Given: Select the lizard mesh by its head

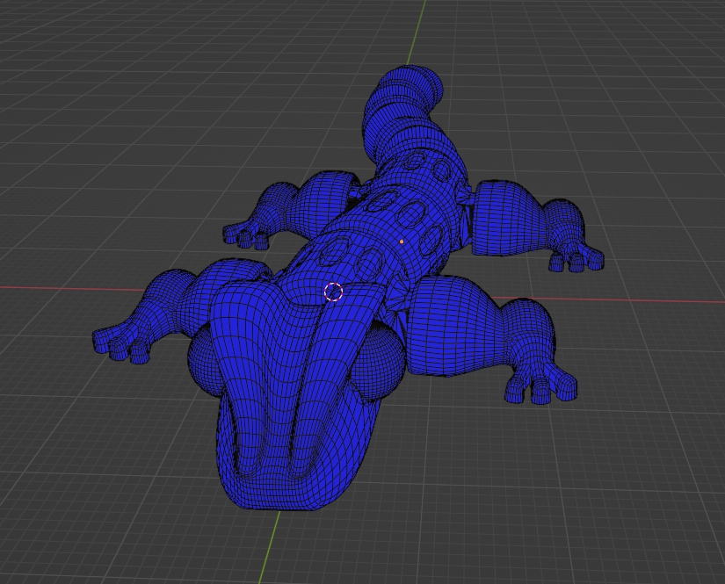Looking at the screenshot, I should pyautogui.click(x=296, y=397).
